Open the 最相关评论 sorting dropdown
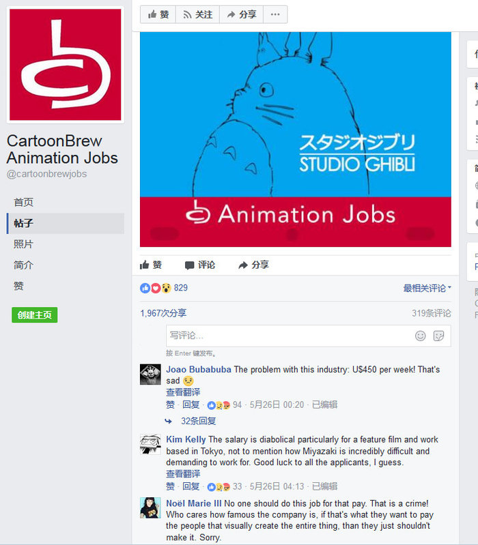This screenshot has width=478, height=545. pyautogui.click(x=427, y=288)
